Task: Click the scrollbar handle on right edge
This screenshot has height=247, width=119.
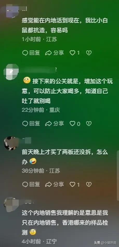Action: point(118,173)
